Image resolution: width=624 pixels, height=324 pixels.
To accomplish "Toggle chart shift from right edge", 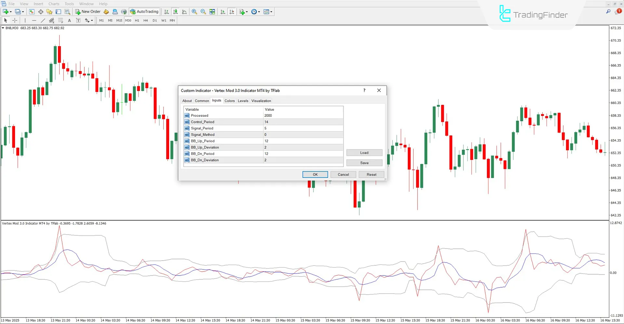I will tap(232, 11).
